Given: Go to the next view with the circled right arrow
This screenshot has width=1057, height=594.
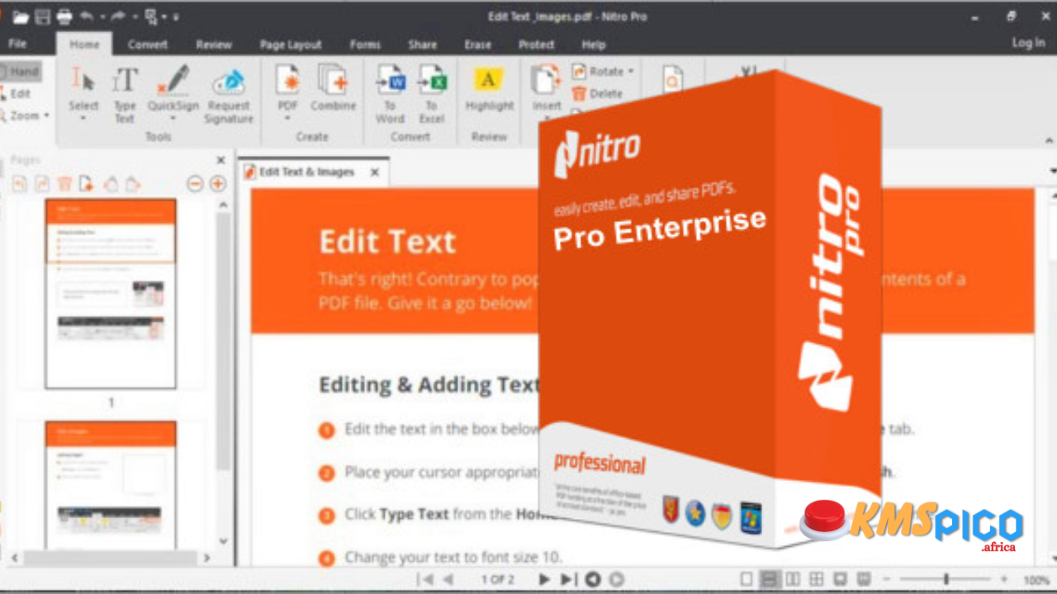Looking at the screenshot, I should click(x=616, y=580).
